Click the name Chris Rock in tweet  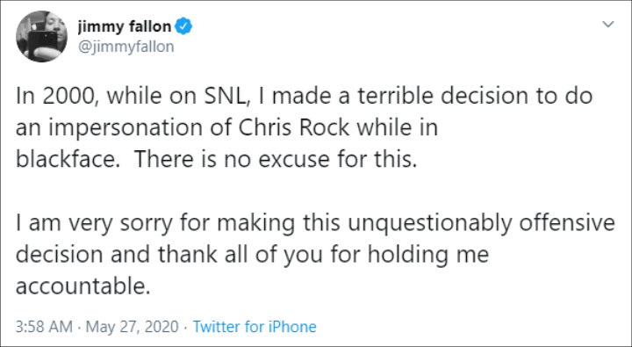(294, 127)
